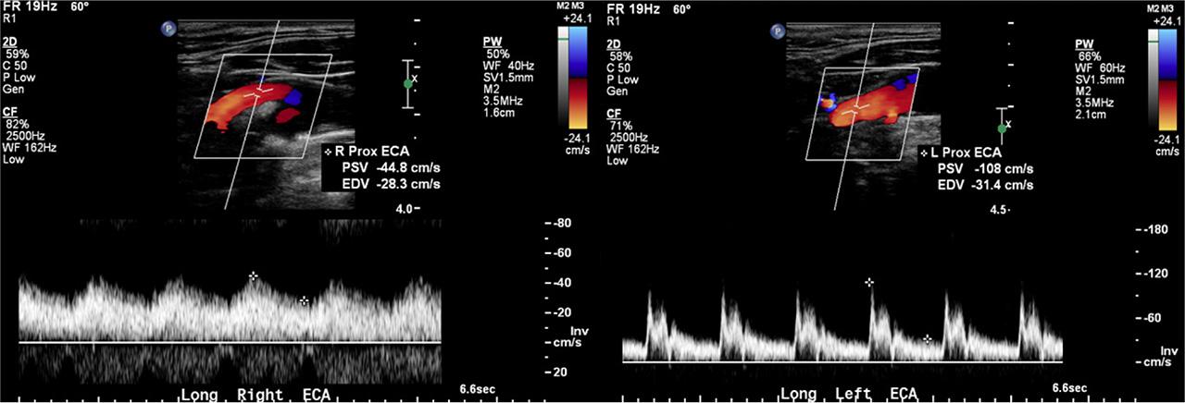Click the color velocity bar beside Left ECA image
Screen dimensions: 1185x403
point(1166,78)
